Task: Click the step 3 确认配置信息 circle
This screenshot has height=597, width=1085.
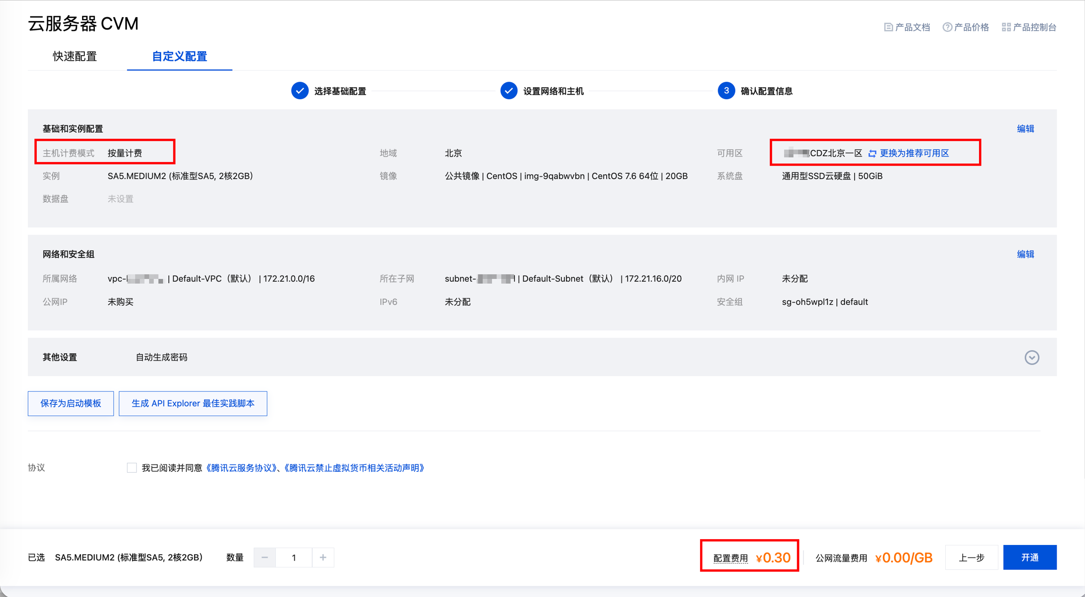Action: 726,91
